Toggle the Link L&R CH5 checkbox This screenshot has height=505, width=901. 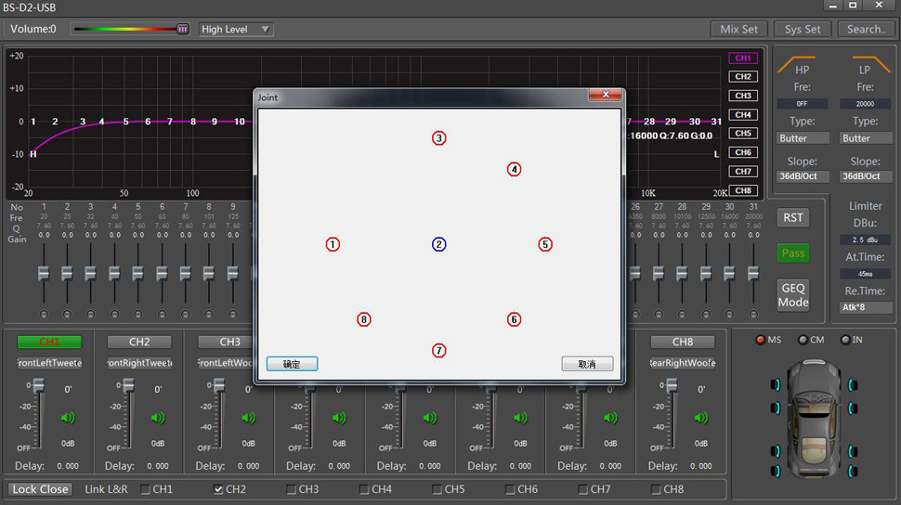(x=437, y=489)
